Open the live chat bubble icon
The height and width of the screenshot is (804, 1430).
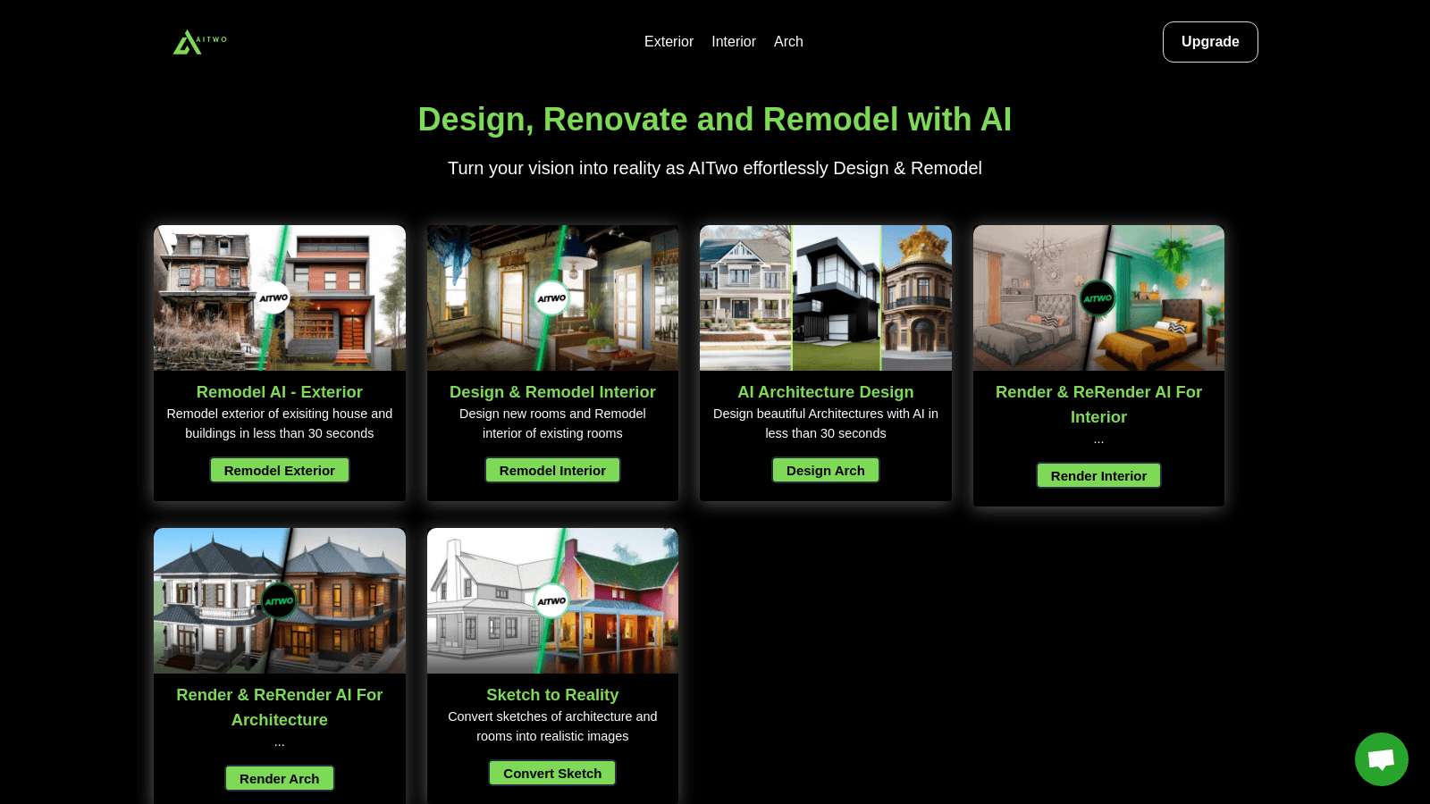point(1381,759)
